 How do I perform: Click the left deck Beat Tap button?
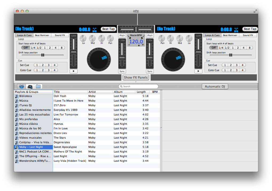[x=109, y=29]
